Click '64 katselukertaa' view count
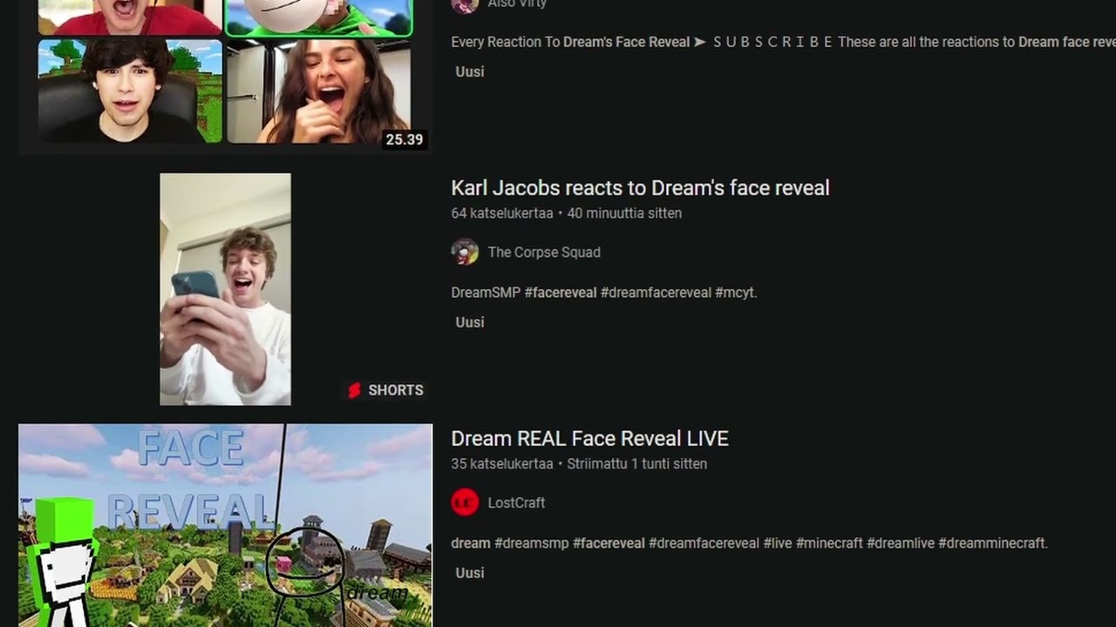 502,213
